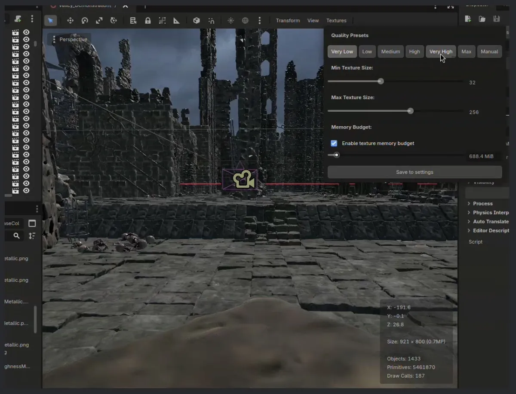Load a resource with the folder icon
Viewport: 516px width, 394px height.
(482, 19)
